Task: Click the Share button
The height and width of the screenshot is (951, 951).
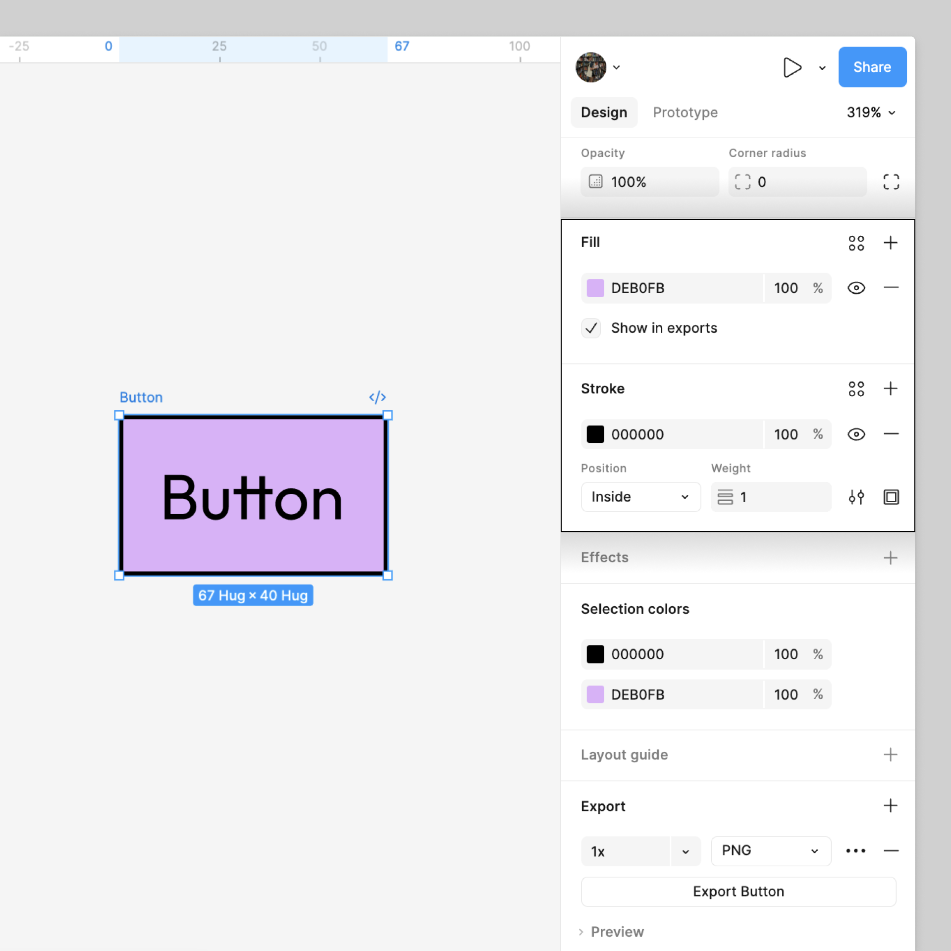Action: 872,67
